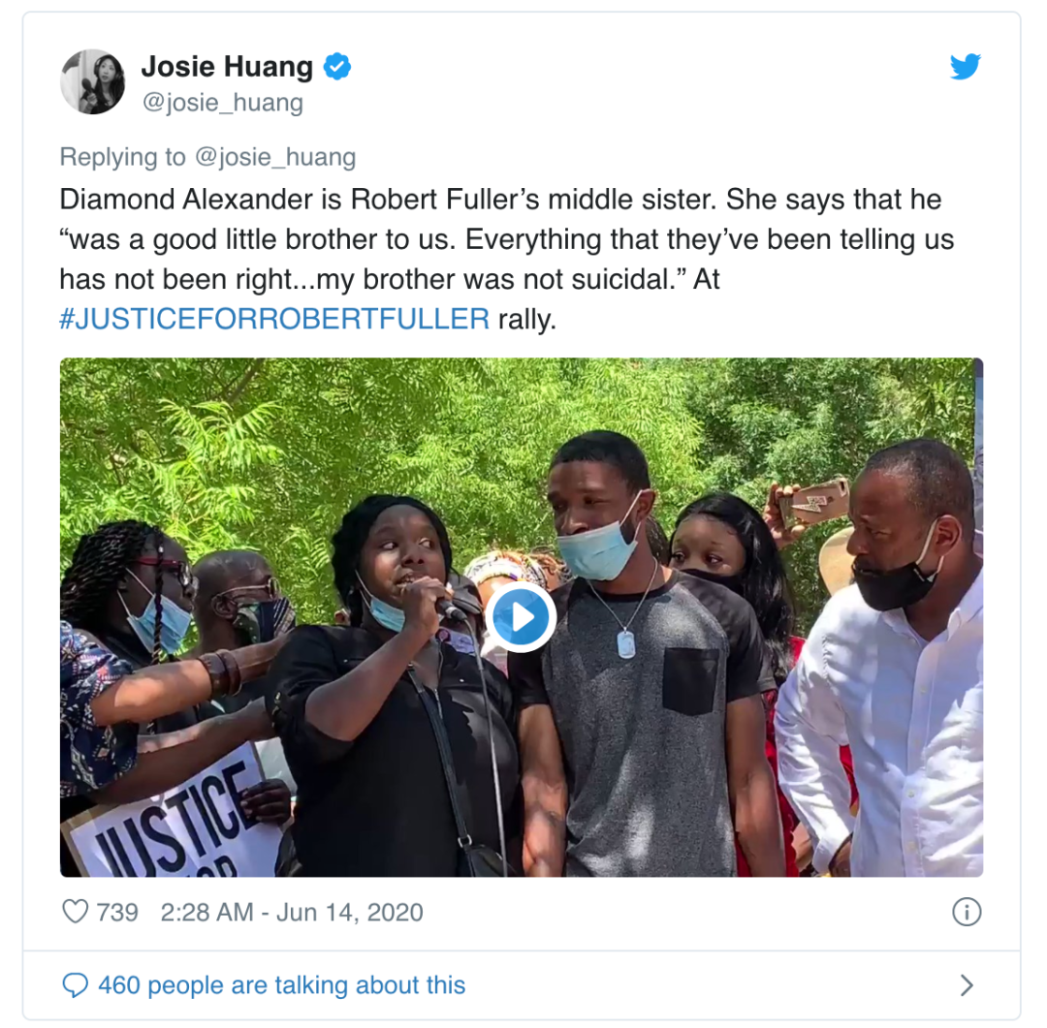Screen dimensions: 1047x1028
Task: Expand the conversation with the right chevron
Action: tap(966, 985)
